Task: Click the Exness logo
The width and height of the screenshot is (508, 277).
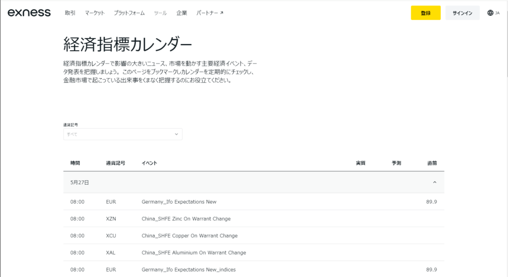Action: click(x=29, y=13)
